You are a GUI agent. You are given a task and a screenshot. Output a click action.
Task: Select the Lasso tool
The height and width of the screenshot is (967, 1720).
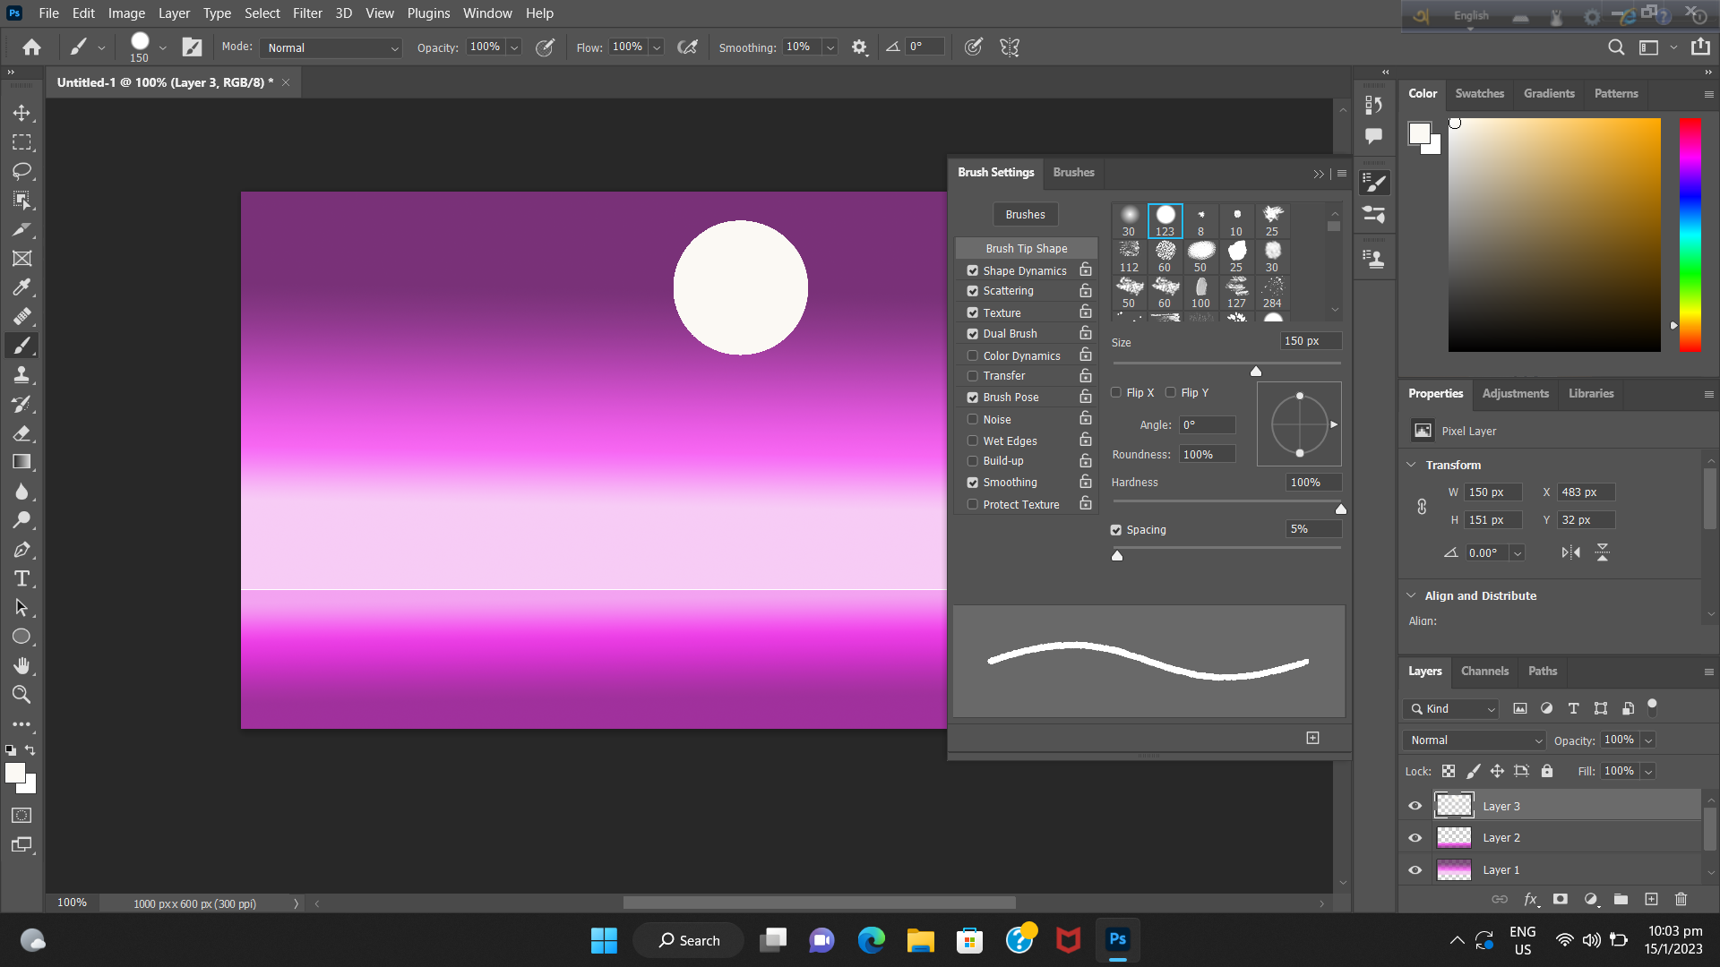pos(22,172)
